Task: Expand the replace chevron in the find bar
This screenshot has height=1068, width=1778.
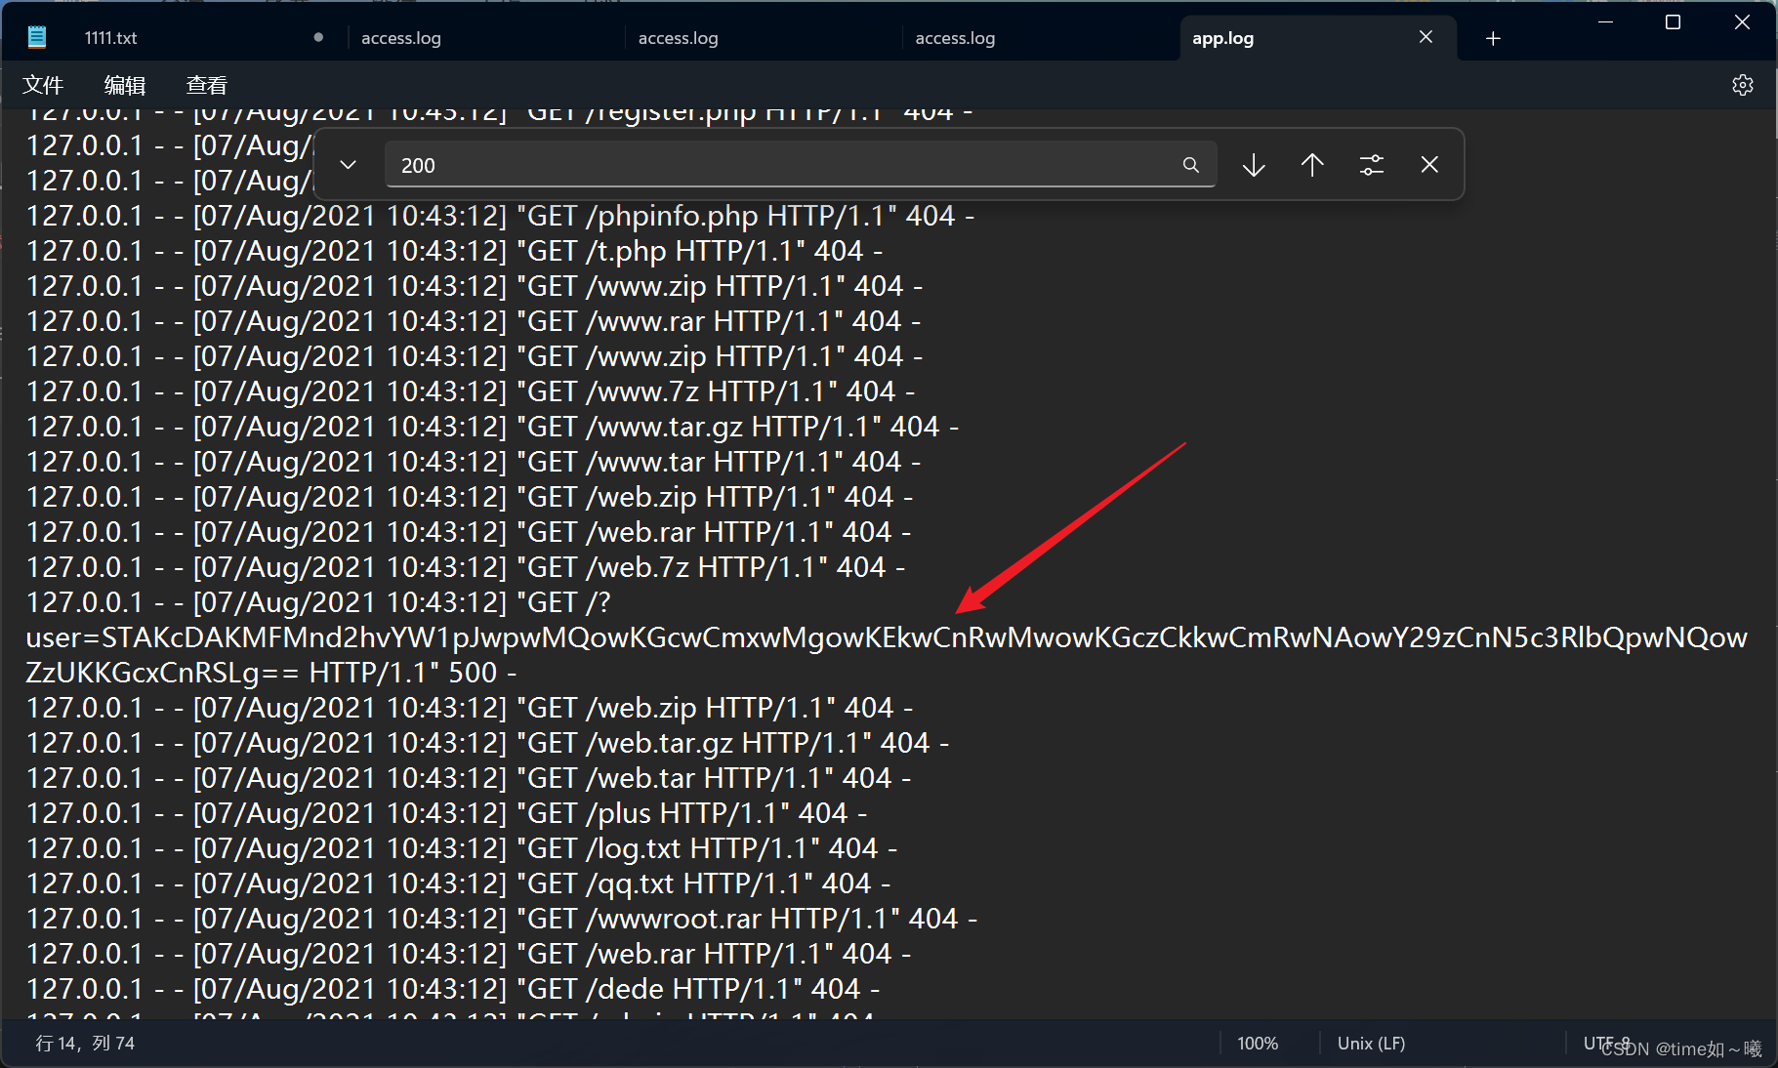Action: click(348, 165)
